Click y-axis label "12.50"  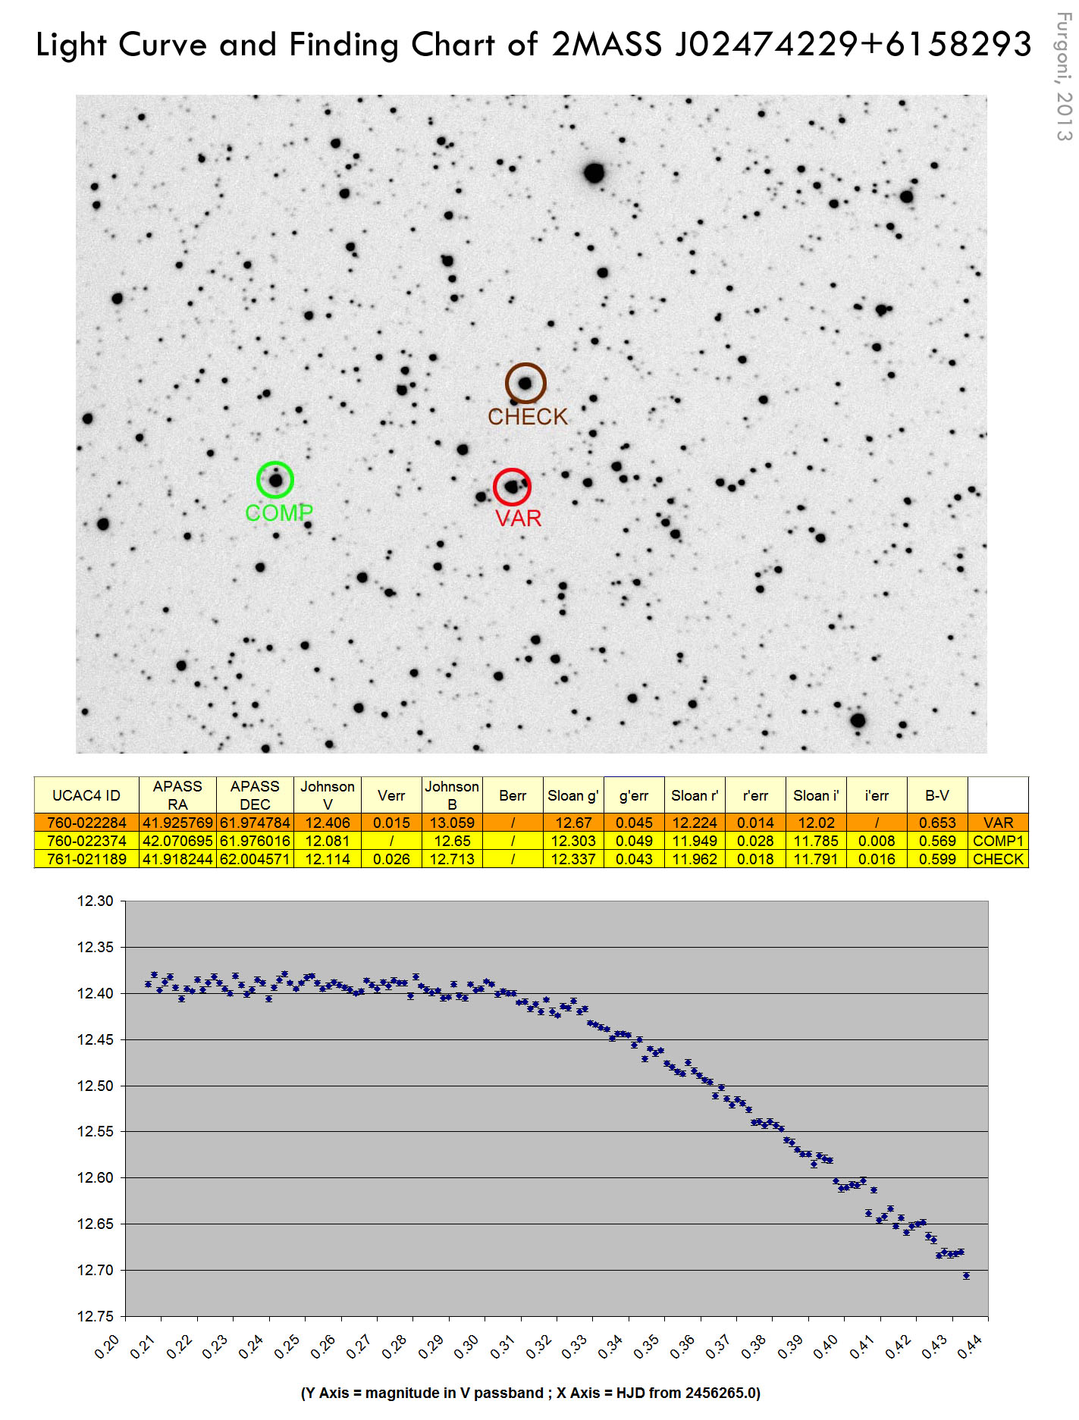coord(95,1086)
